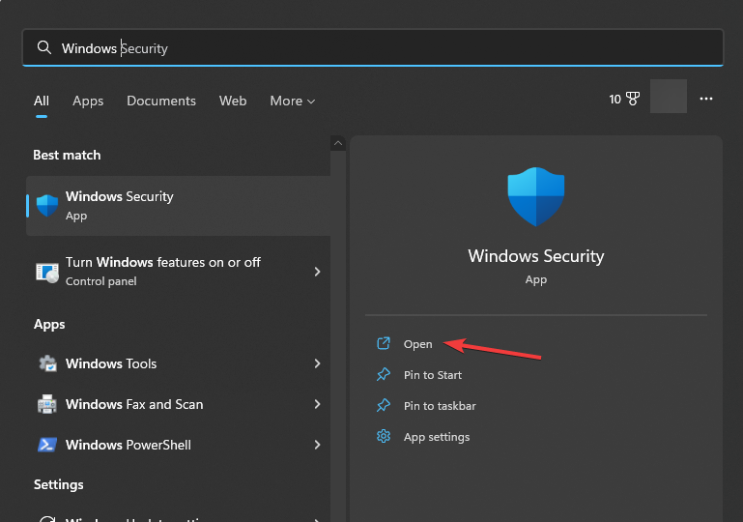Open the rewards points trophy icon

(x=633, y=99)
